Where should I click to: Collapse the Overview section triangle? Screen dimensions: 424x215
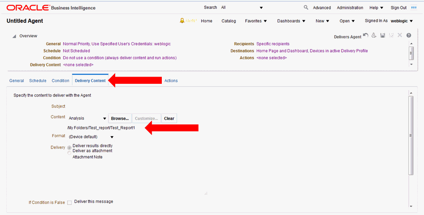(14, 36)
